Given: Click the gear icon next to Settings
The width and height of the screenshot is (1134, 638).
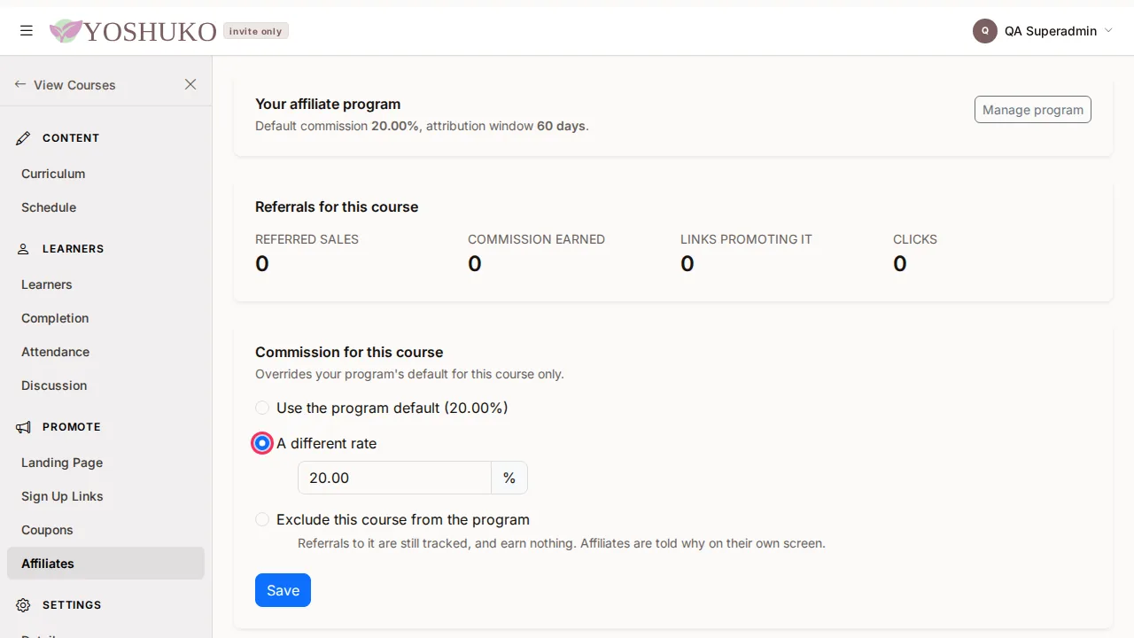Looking at the screenshot, I should (23, 605).
